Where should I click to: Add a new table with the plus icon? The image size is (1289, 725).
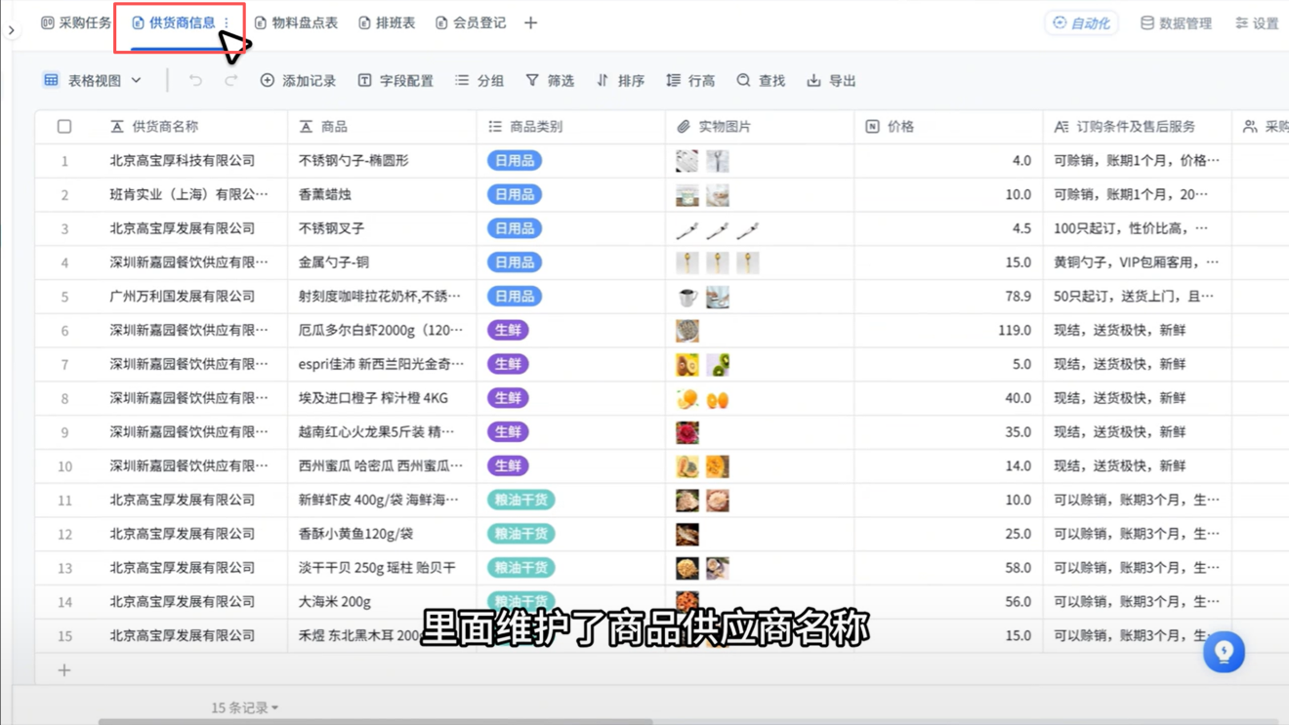(530, 22)
